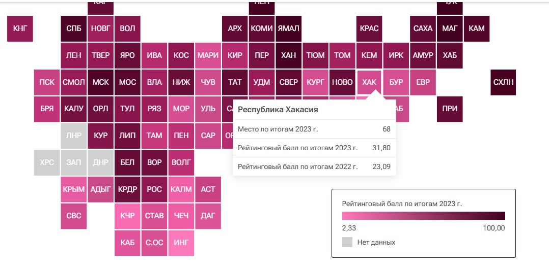Select the СПБ tile on the map
This screenshot has width=549, height=268.
tap(73, 28)
